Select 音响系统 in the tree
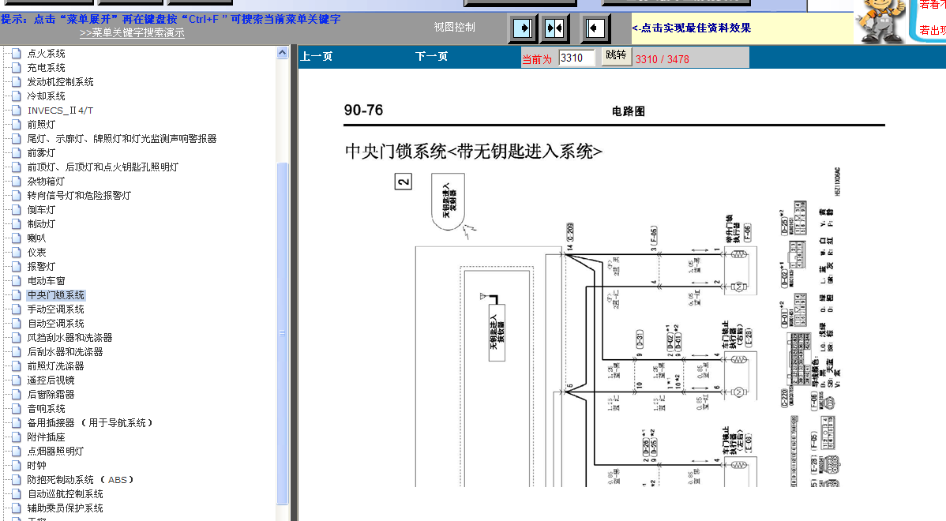Image resolution: width=946 pixels, height=521 pixels. pos(46,409)
